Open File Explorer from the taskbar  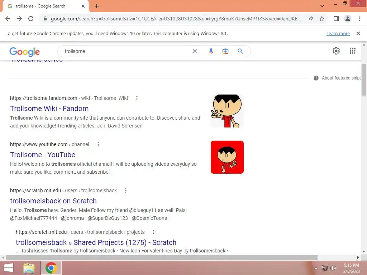[x=29, y=268]
